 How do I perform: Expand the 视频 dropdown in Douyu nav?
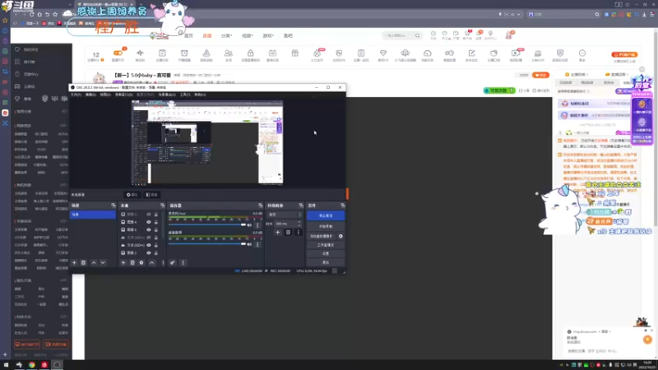[248, 35]
